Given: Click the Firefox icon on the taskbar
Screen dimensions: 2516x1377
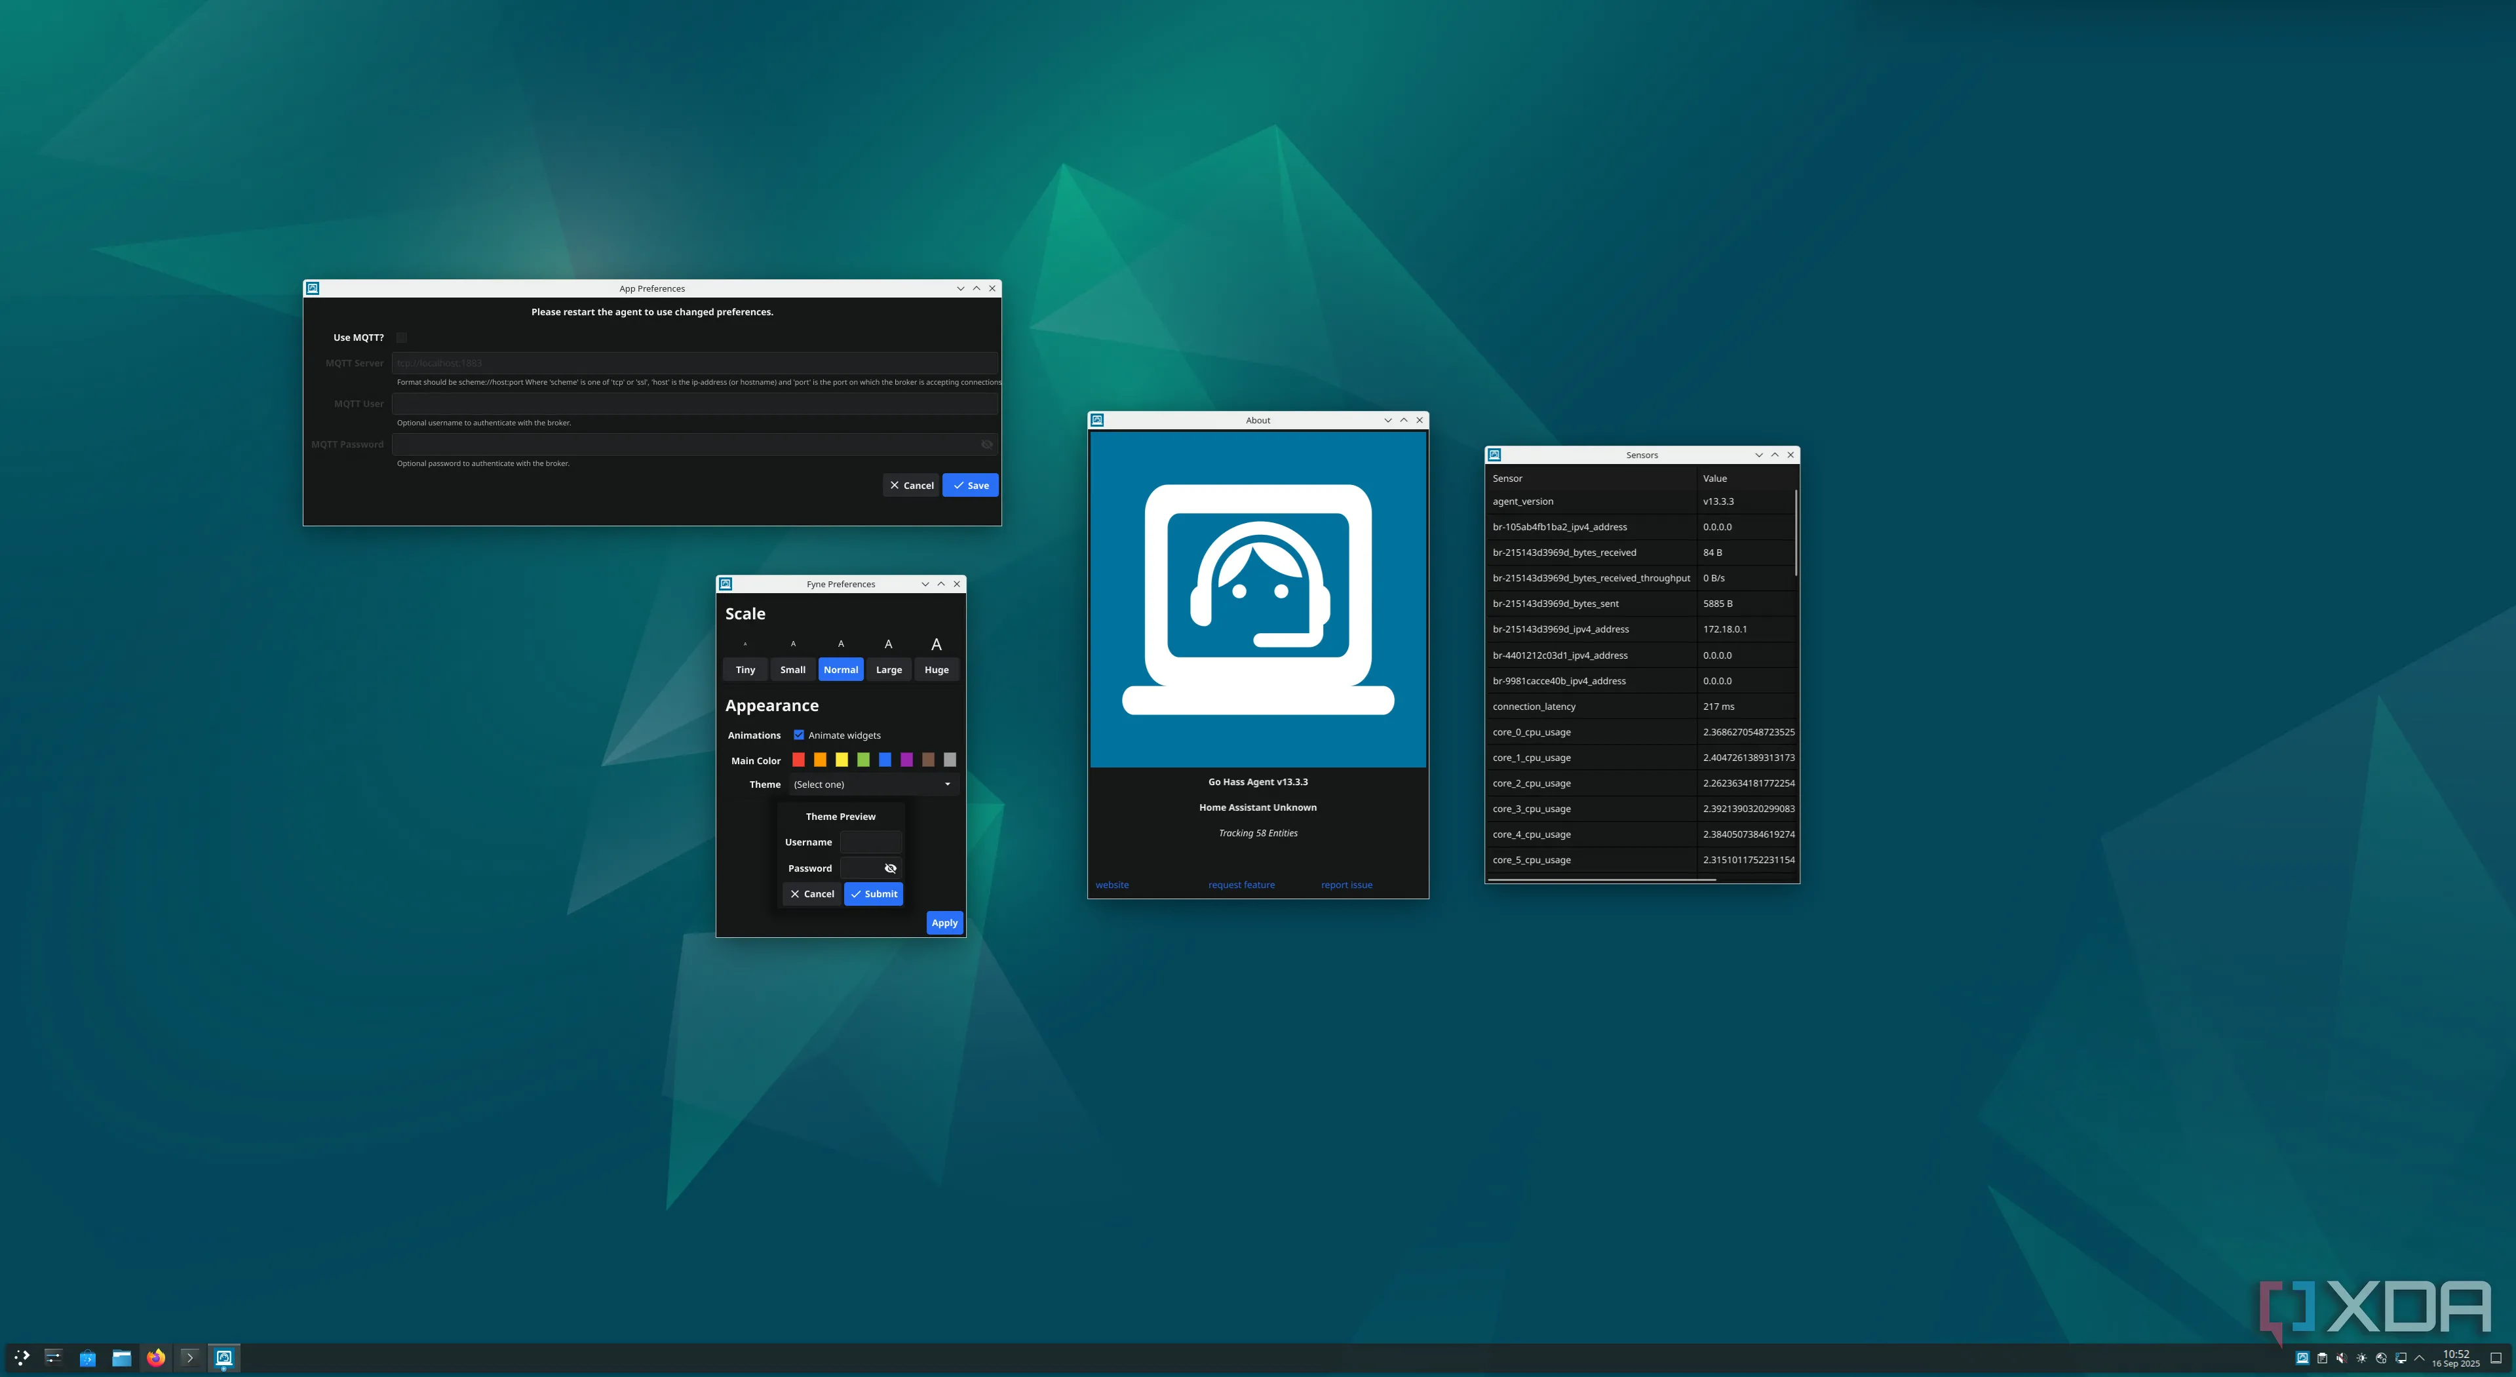Looking at the screenshot, I should click(x=155, y=1357).
